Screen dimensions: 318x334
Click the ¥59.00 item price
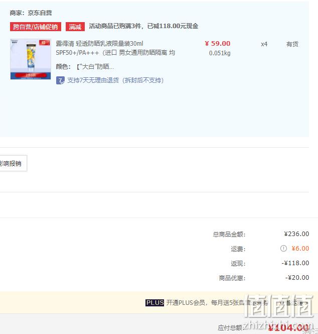tap(217, 44)
